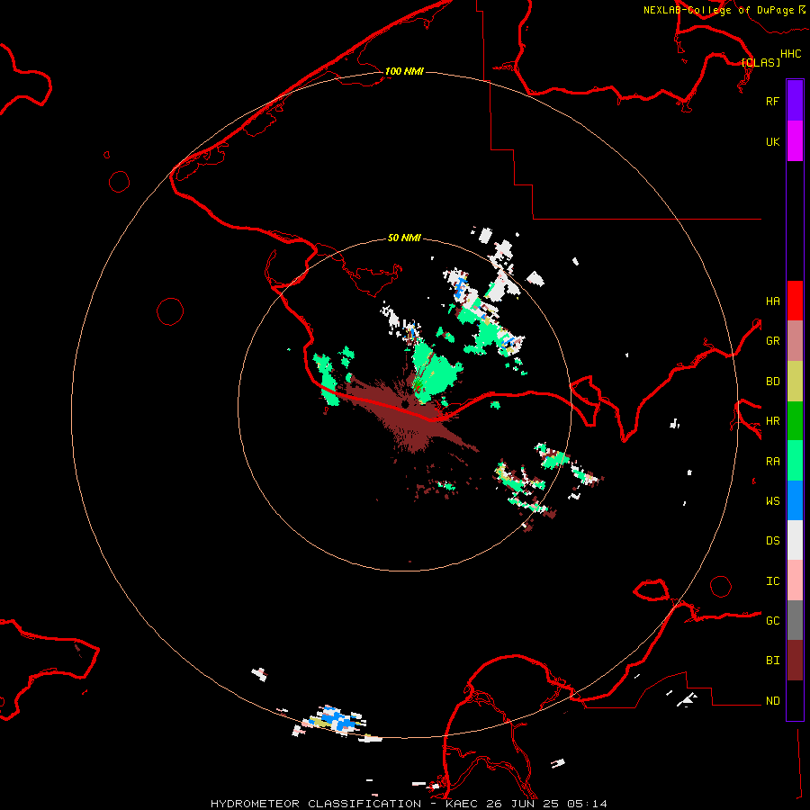Image resolution: width=810 pixels, height=810 pixels.
Task: Click the HHC product code label
Action: pos(790,54)
